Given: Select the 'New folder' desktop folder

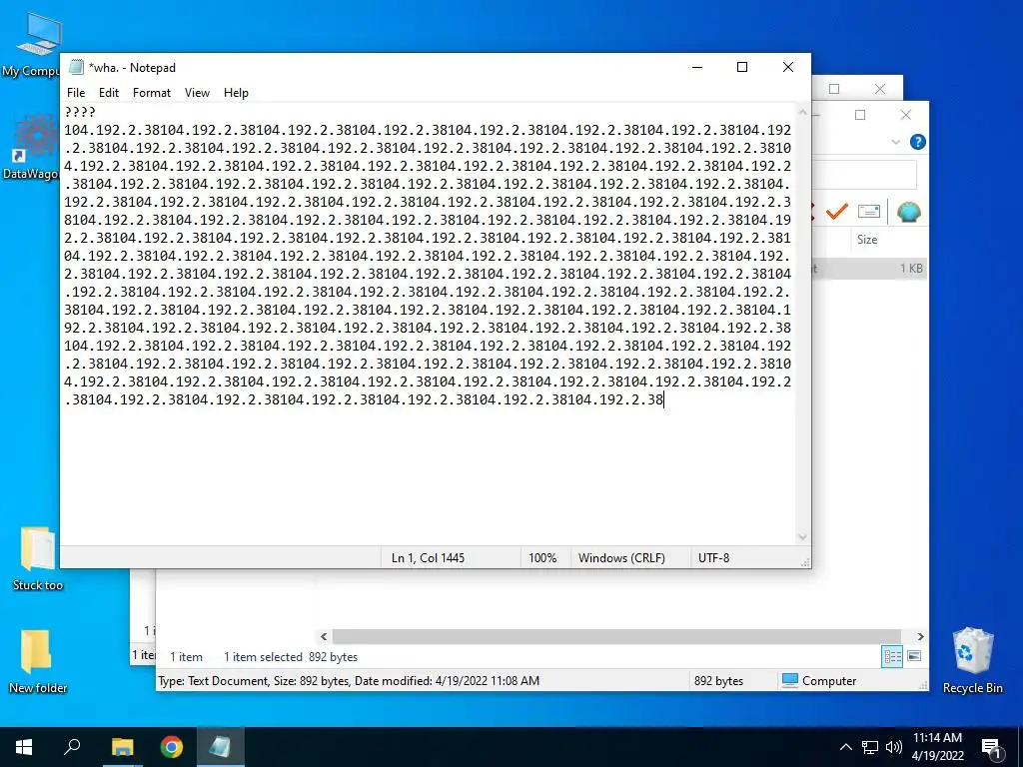Looking at the screenshot, I should click(x=37, y=661).
